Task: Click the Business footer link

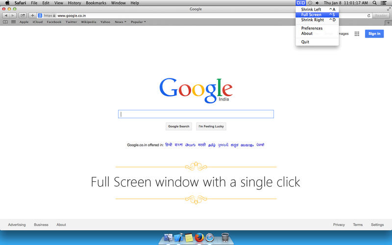Action: 41,225
